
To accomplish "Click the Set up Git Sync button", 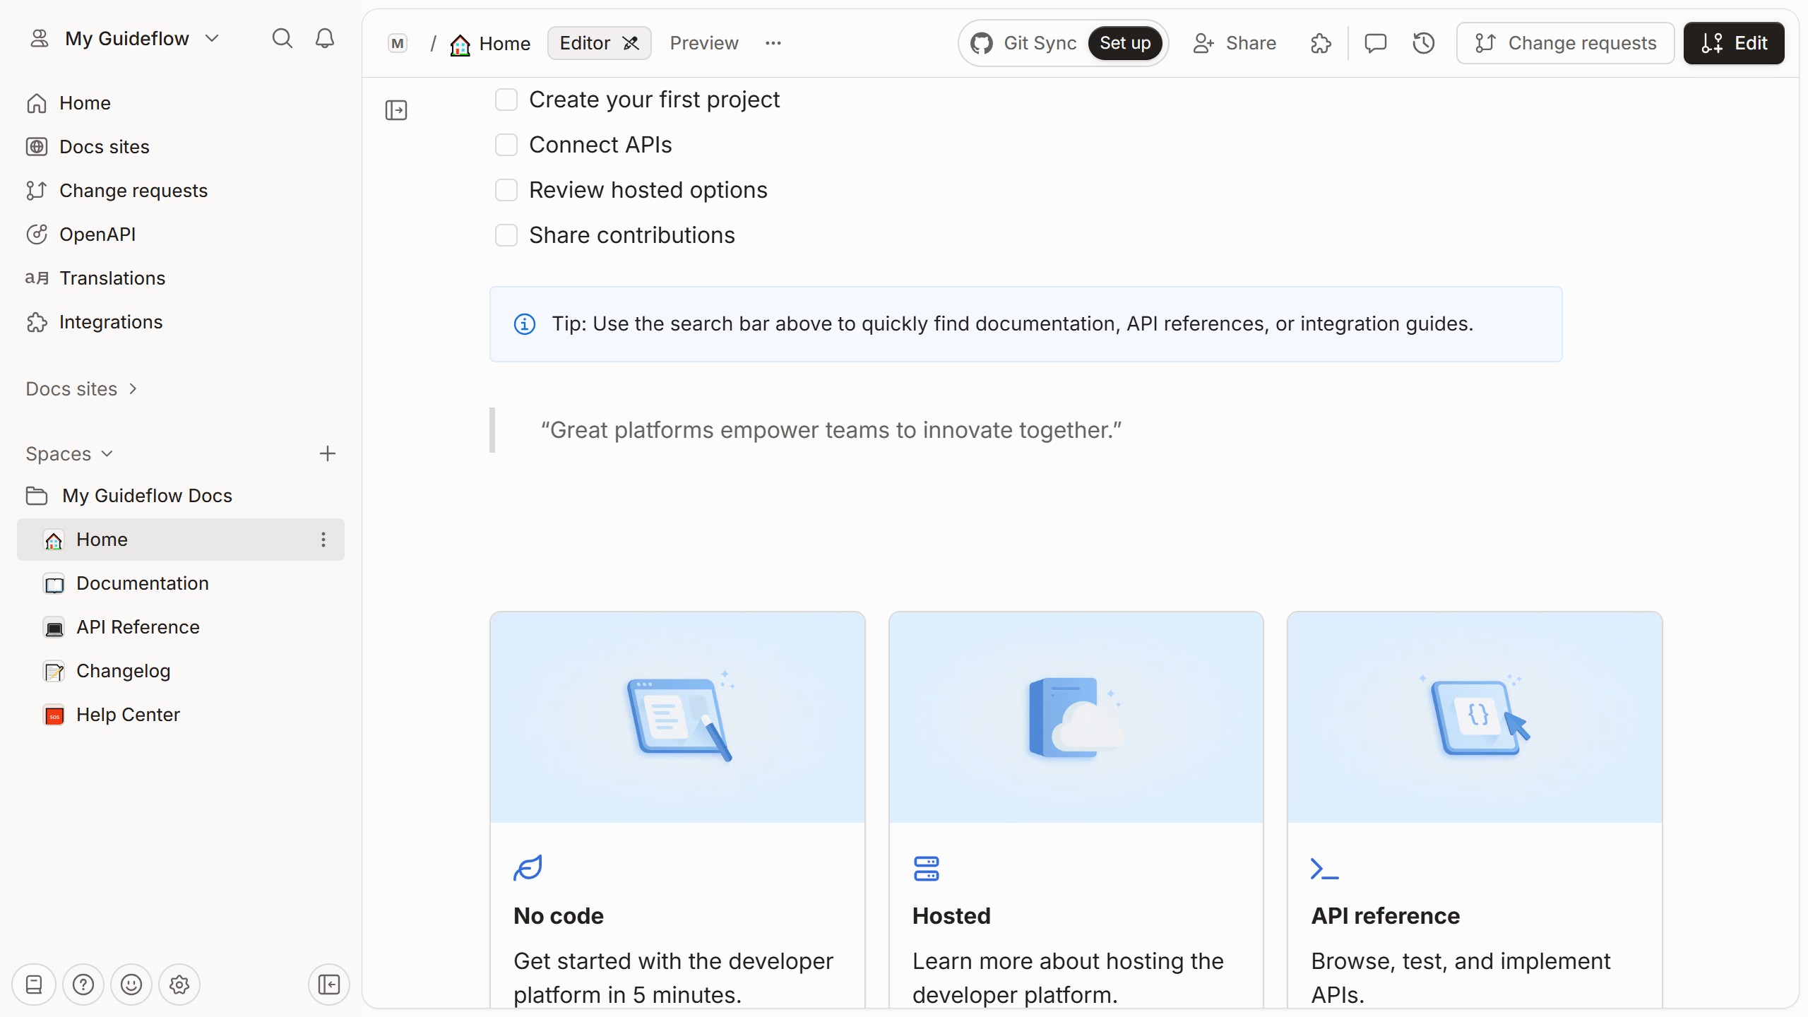I will click(x=1125, y=43).
